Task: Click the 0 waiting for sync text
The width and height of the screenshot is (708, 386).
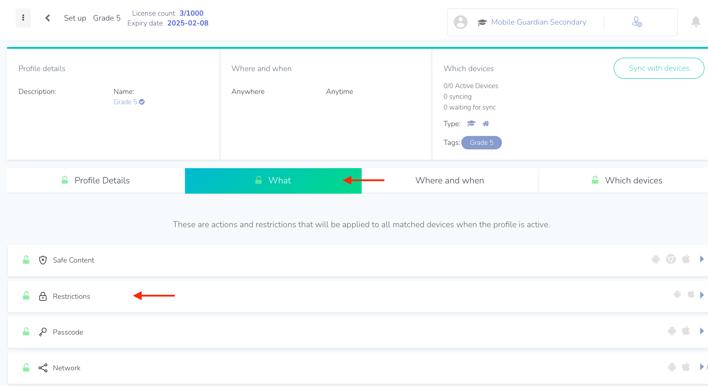Action: click(470, 107)
